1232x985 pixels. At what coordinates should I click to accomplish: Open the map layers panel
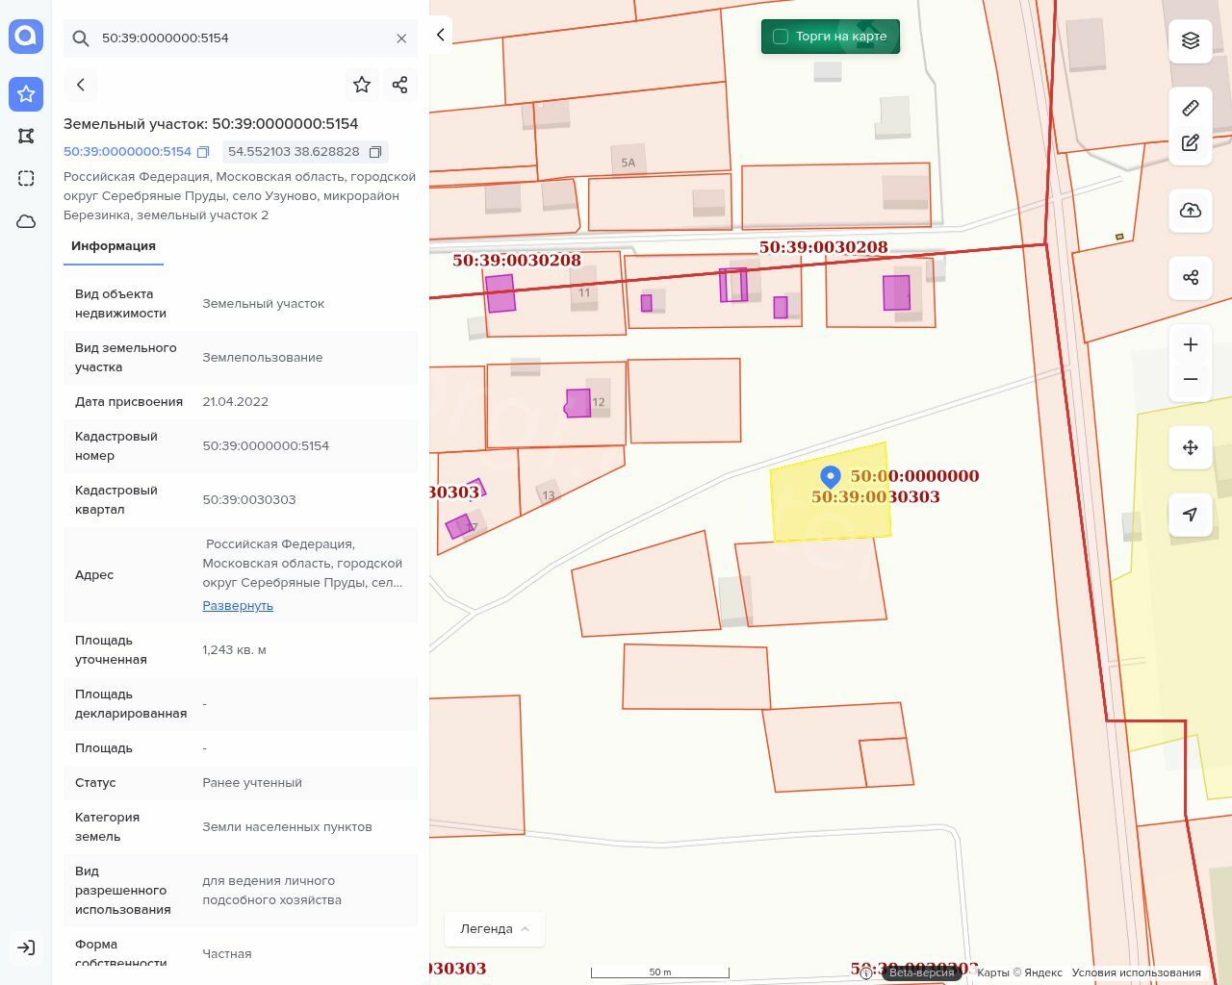pos(1191,40)
